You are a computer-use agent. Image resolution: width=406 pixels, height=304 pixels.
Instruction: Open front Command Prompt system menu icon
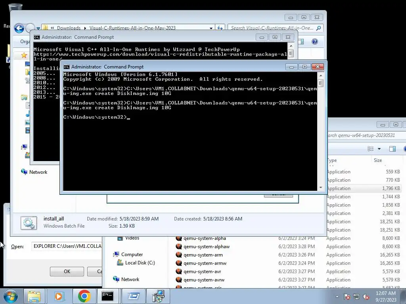(x=67, y=67)
